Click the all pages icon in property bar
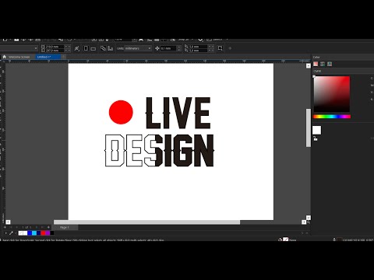 (x=104, y=48)
